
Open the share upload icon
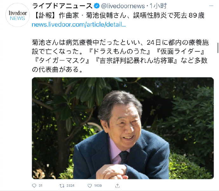point(117,186)
